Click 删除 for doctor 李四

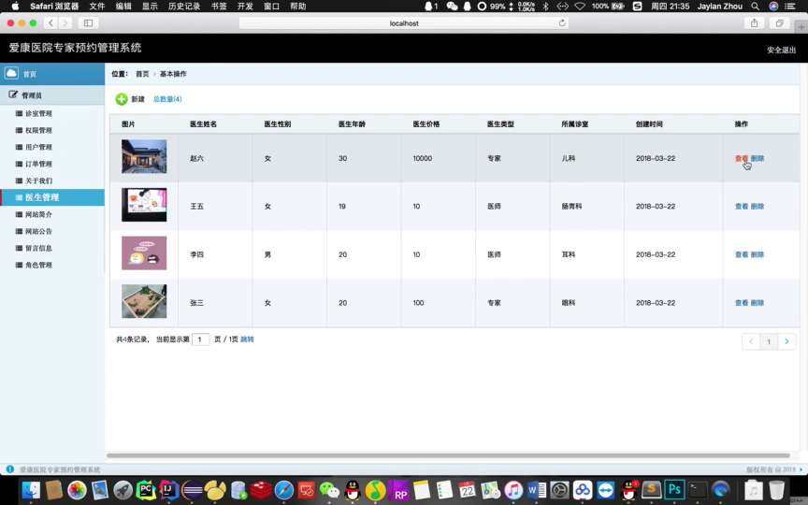point(757,254)
